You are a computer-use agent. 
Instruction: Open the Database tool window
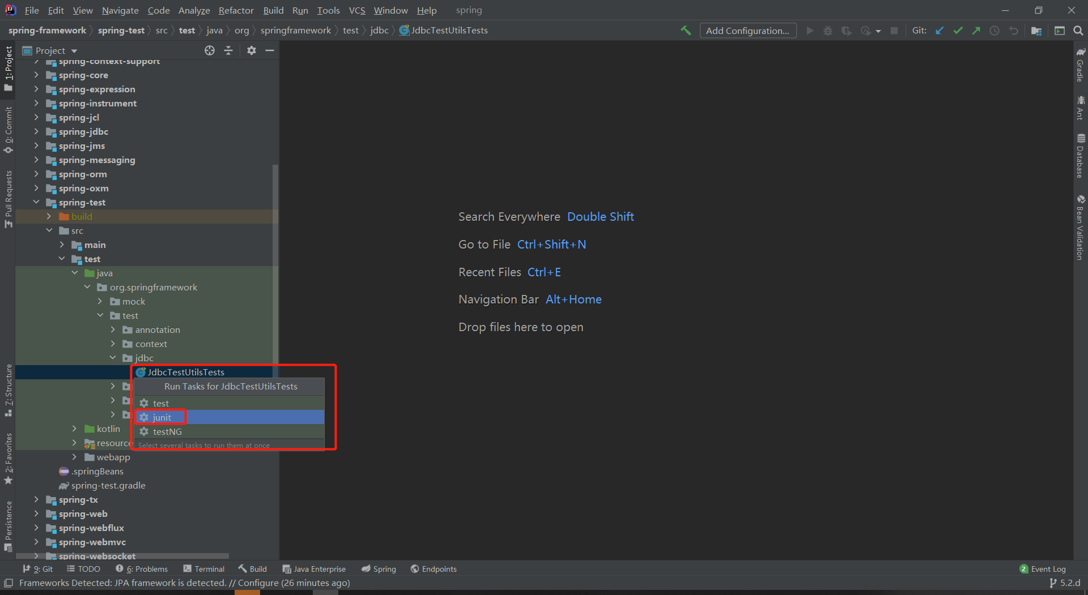tap(1081, 156)
